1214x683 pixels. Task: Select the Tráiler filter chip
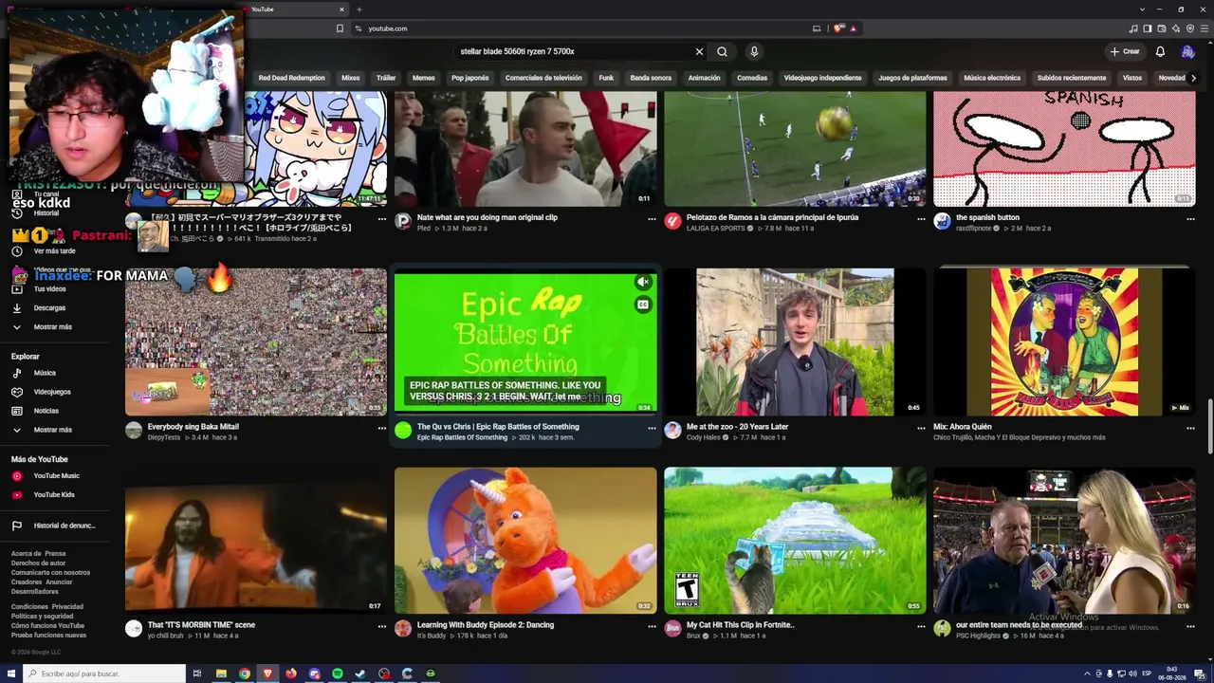pyautogui.click(x=386, y=78)
